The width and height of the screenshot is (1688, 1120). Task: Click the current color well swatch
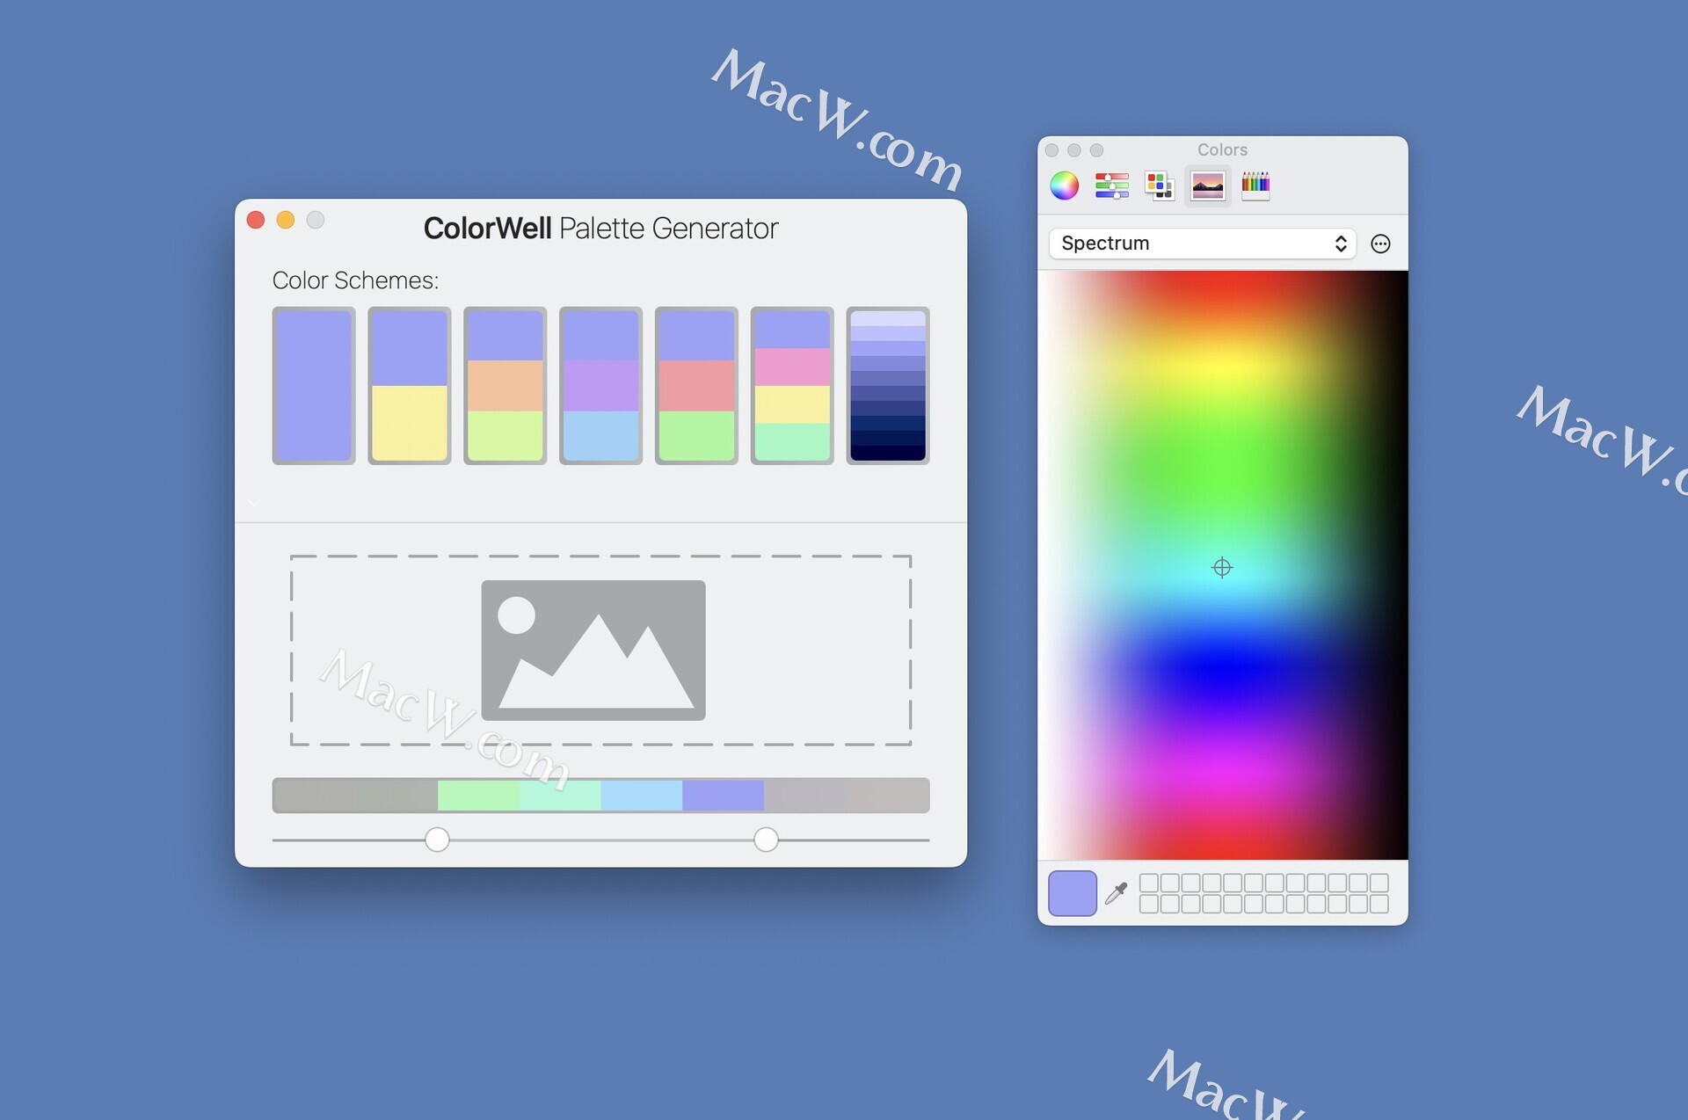coord(1072,893)
